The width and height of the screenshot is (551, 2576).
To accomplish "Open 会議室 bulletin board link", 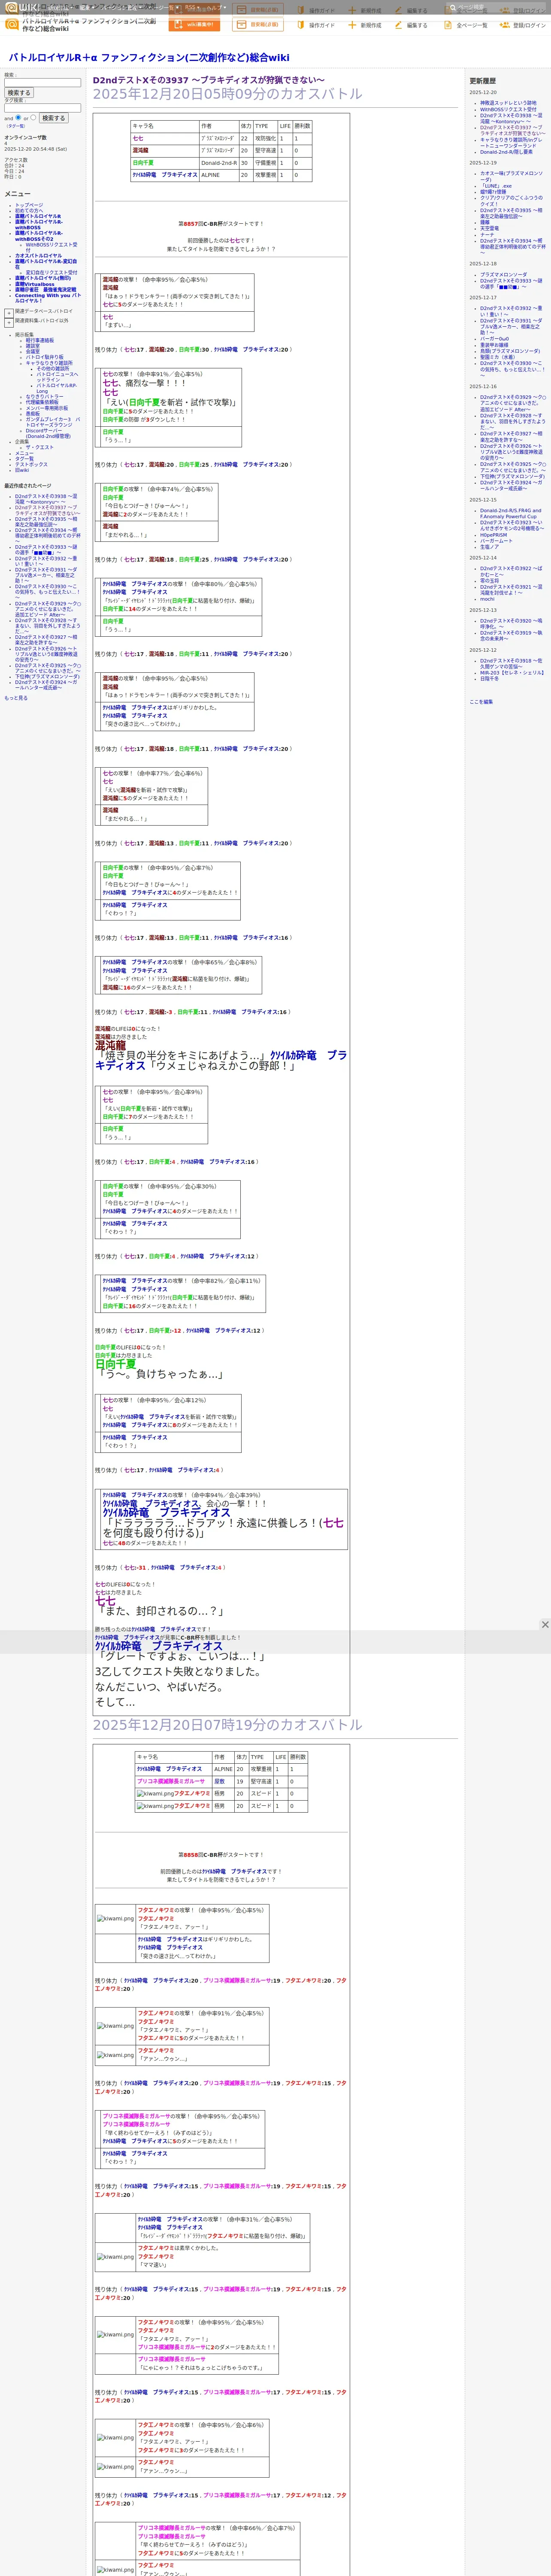I will [x=33, y=352].
